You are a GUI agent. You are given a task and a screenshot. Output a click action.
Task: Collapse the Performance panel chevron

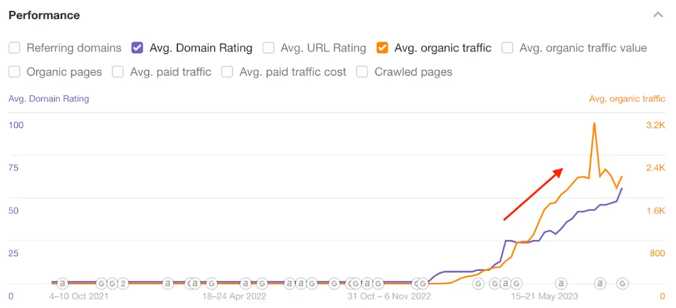[x=657, y=15]
